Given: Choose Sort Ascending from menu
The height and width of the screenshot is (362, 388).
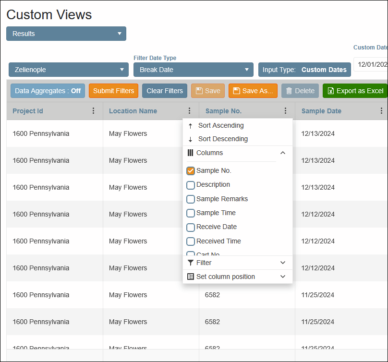Looking at the screenshot, I should click(x=220, y=126).
